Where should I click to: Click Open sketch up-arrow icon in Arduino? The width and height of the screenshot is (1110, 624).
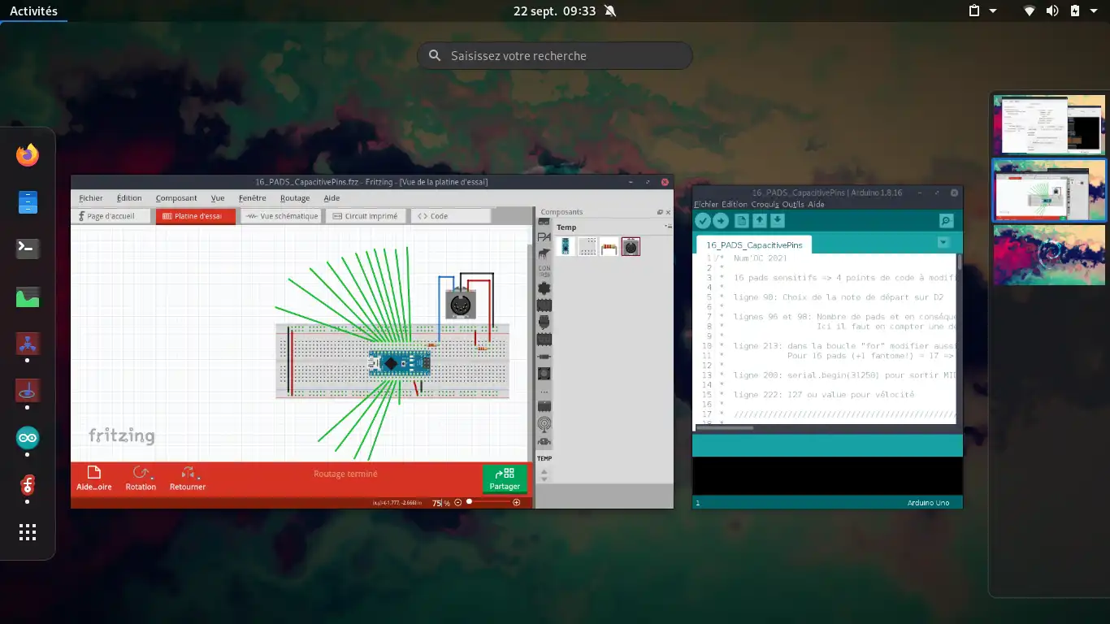pyautogui.click(x=759, y=221)
